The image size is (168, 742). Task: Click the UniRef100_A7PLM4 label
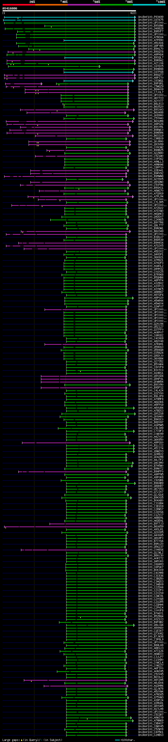(151, 196)
